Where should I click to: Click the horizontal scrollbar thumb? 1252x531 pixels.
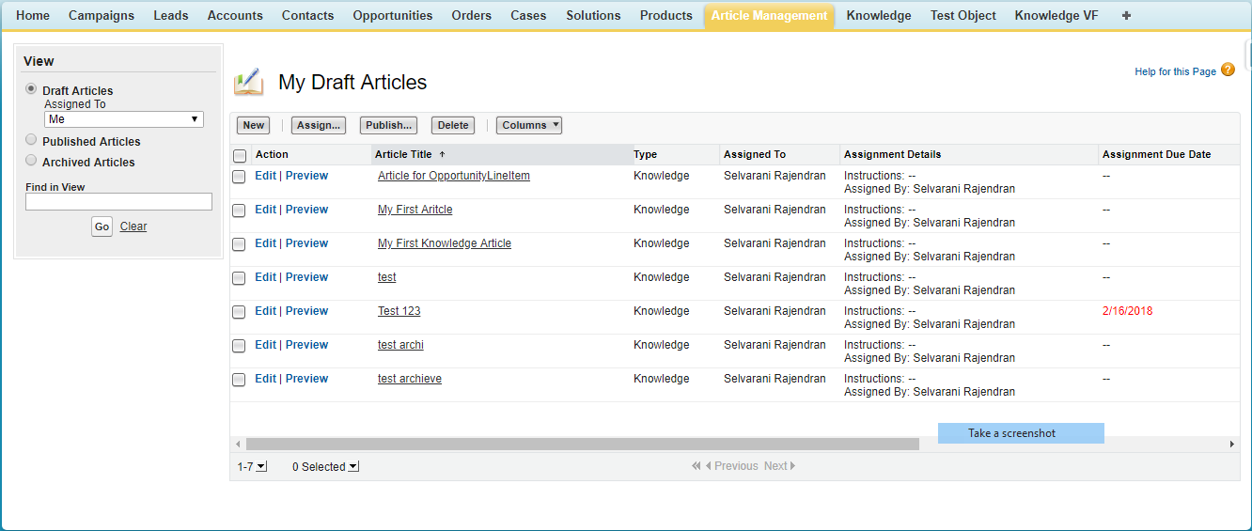coord(583,444)
